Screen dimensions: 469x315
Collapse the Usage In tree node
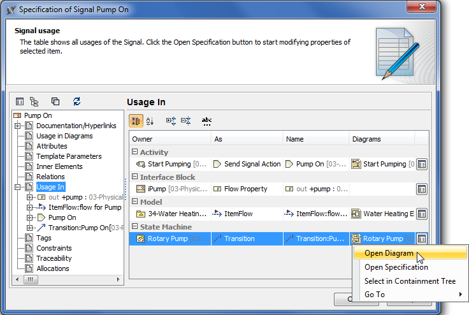18,187
